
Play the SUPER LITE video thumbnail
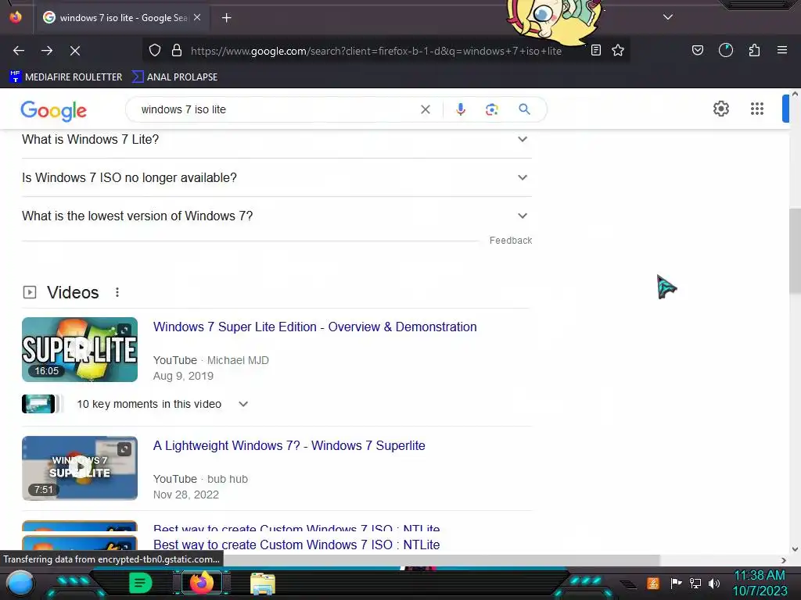pyautogui.click(x=80, y=349)
